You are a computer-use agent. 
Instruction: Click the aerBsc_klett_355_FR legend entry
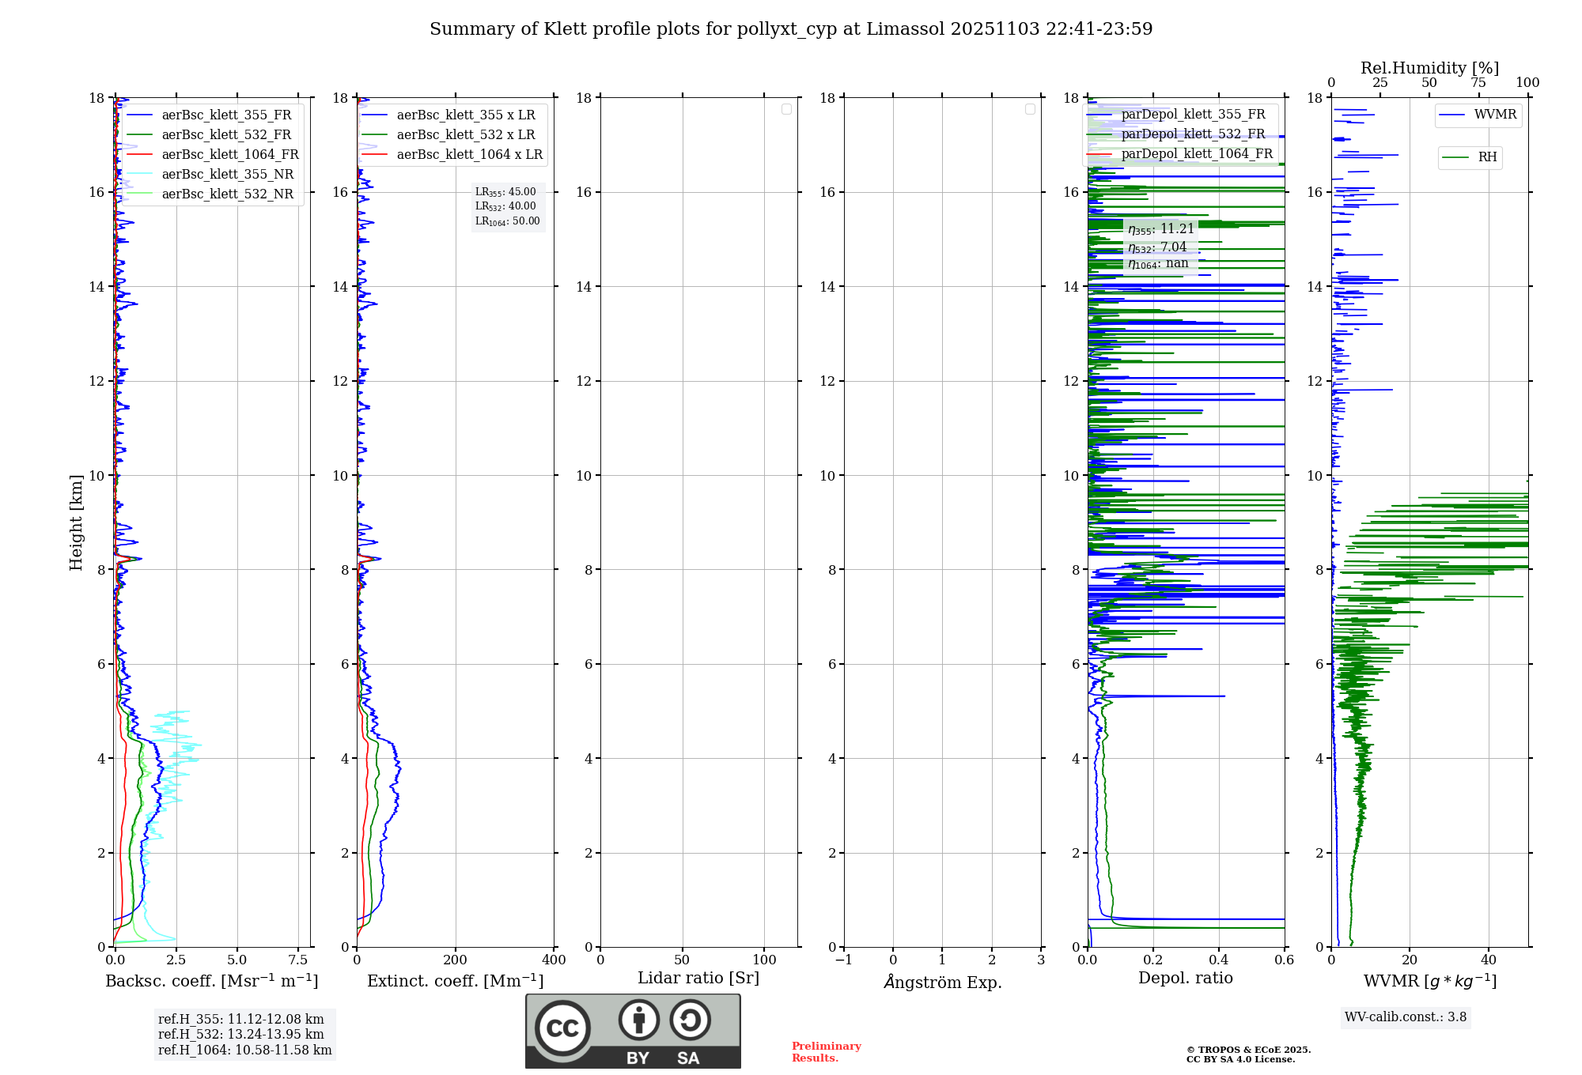pyautogui.click(x=226, y=115)
